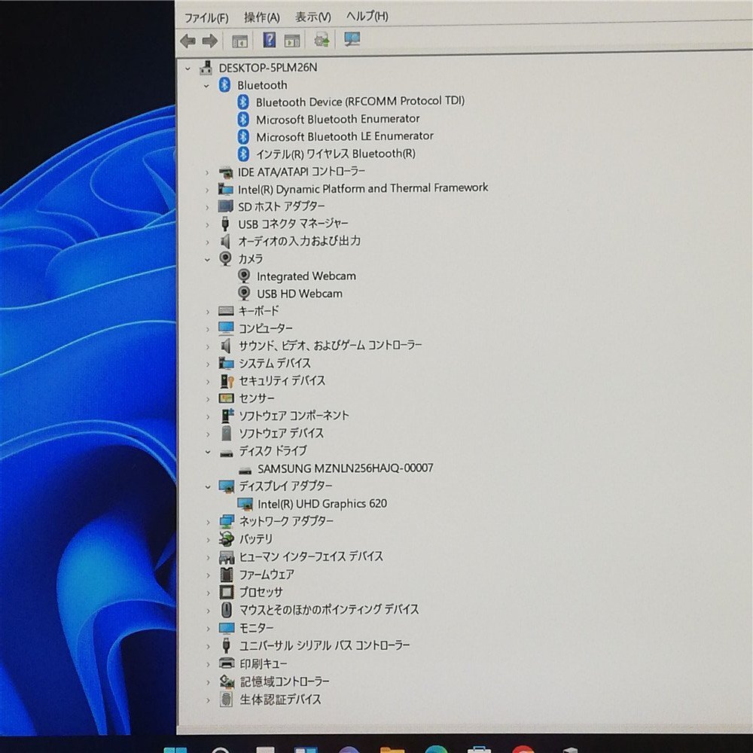Expand the Network adapters category
This screenshot has width=753, height=753.
(207, 520)
